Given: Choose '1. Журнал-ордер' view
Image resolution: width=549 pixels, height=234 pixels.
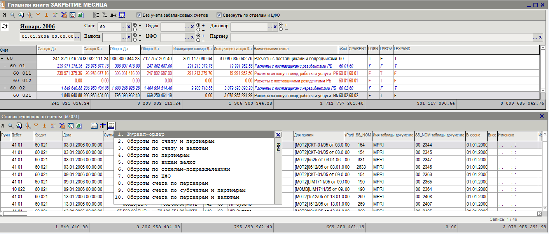Looking at the screenshot, I should point(194,134).
